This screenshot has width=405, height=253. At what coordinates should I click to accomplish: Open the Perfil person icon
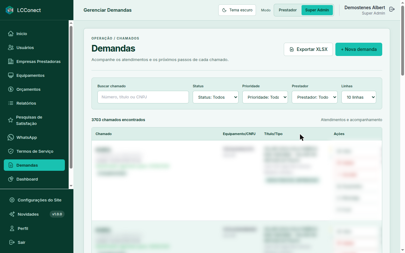click(12, 228)
